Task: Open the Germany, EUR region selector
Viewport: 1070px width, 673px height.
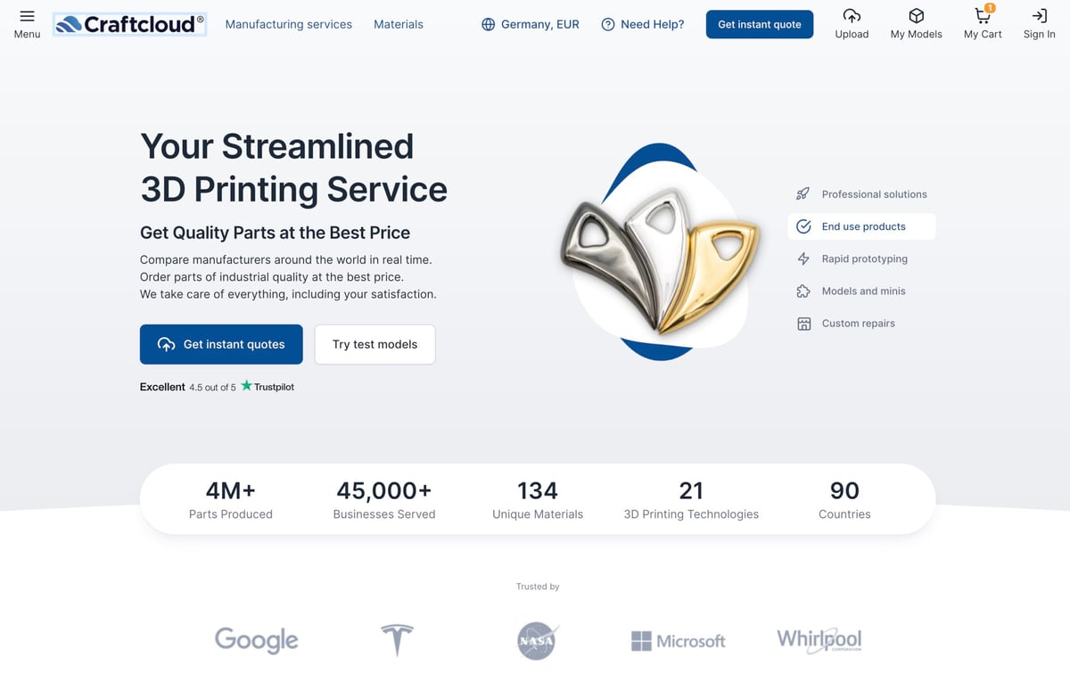Action: 531,25
